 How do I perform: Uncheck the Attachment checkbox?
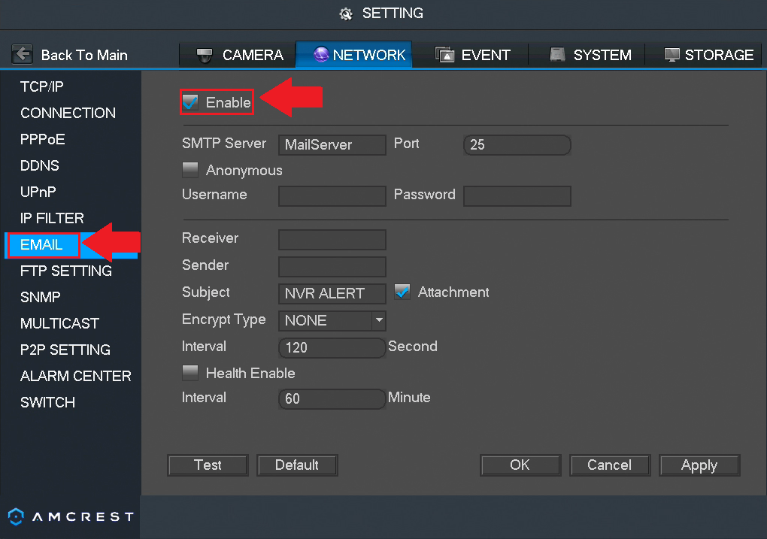pyautogui.click(x=402, y=292)
